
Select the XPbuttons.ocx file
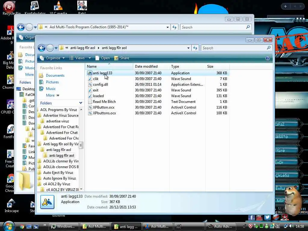[104, 113]
